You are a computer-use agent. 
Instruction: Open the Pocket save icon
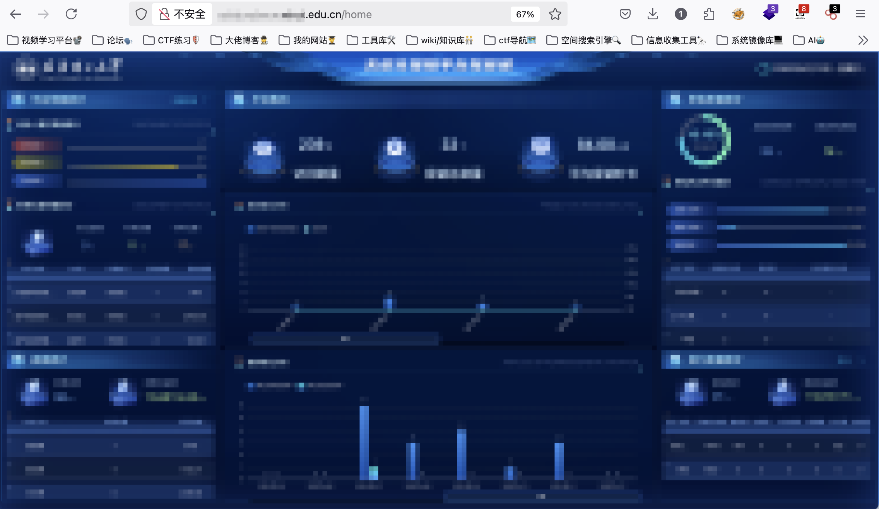(x=625, y=14)
